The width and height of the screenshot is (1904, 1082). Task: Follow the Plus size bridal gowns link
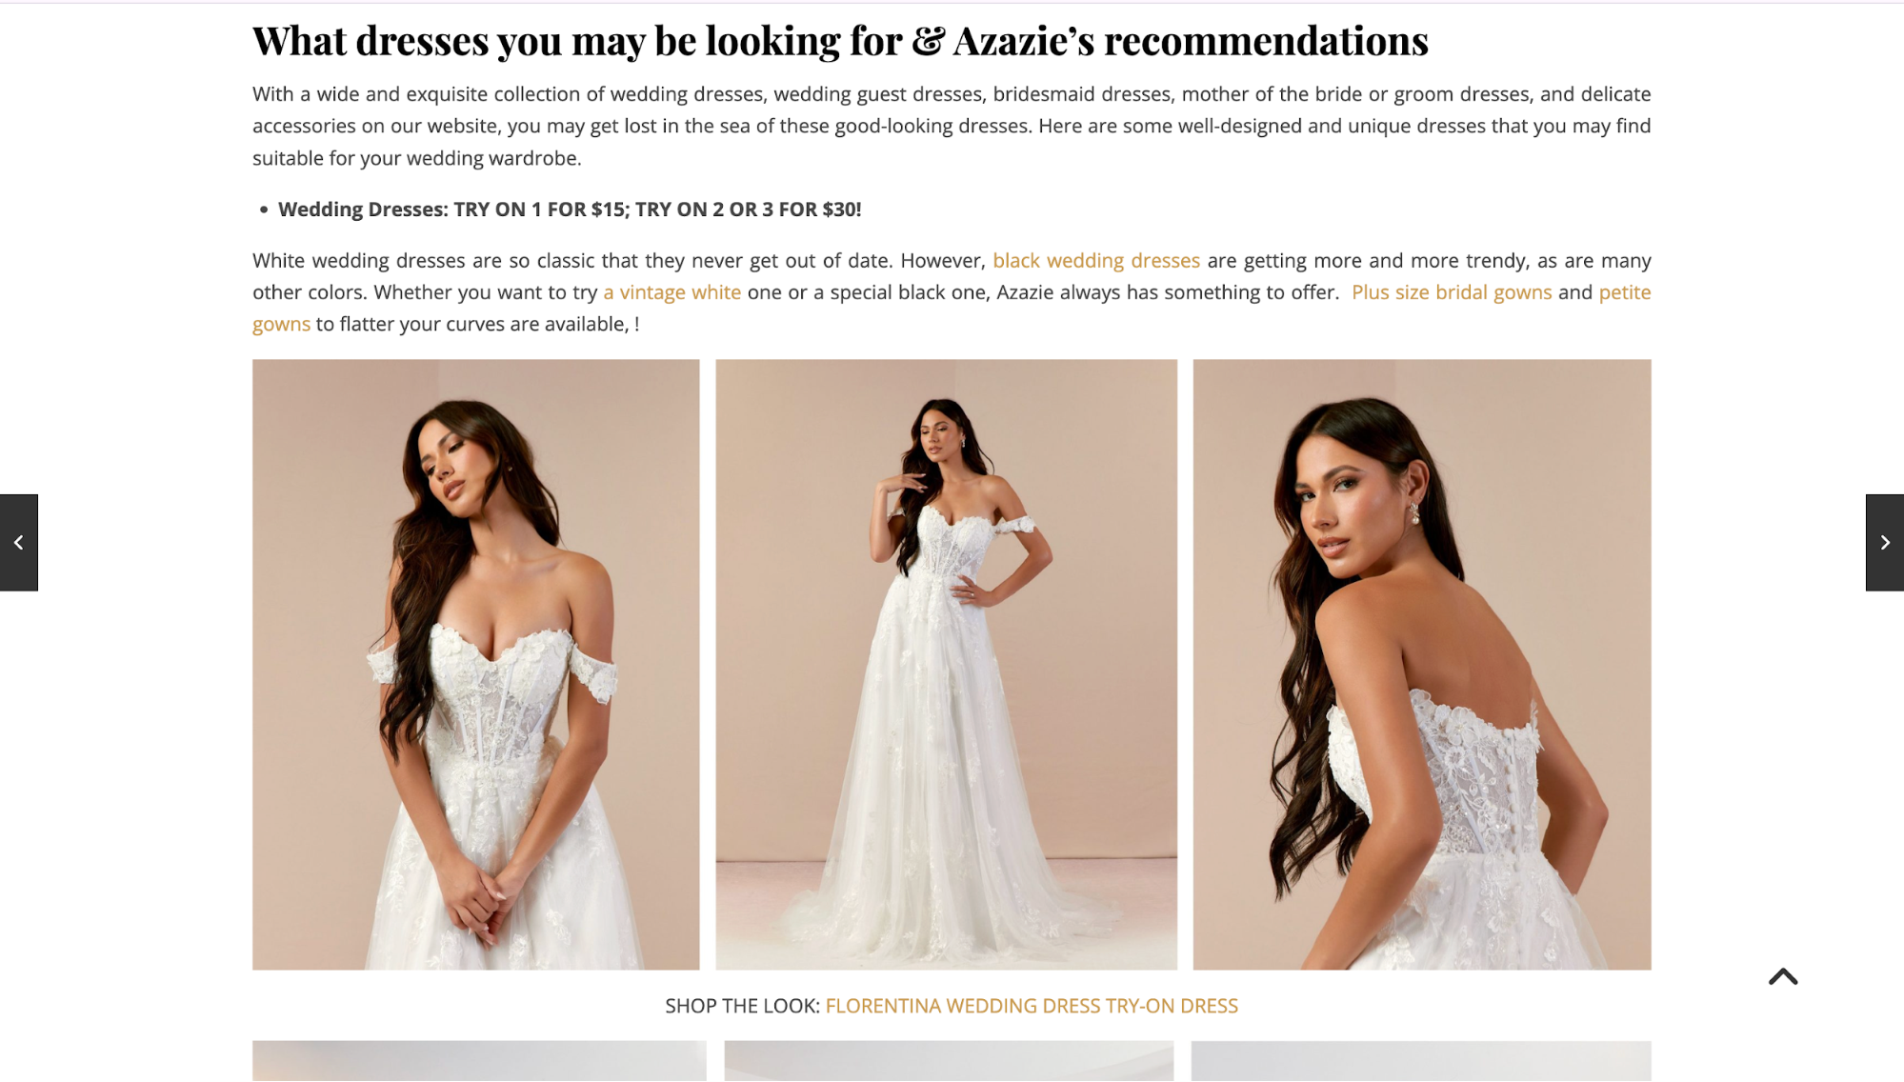coord(1452,291)
